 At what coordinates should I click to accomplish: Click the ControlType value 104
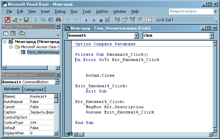click(42, 123)
